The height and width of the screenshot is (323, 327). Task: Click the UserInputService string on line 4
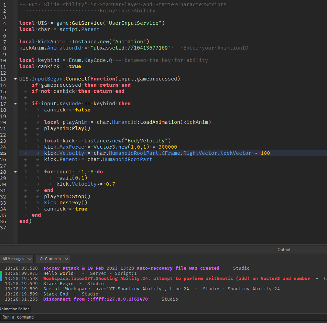134,23
